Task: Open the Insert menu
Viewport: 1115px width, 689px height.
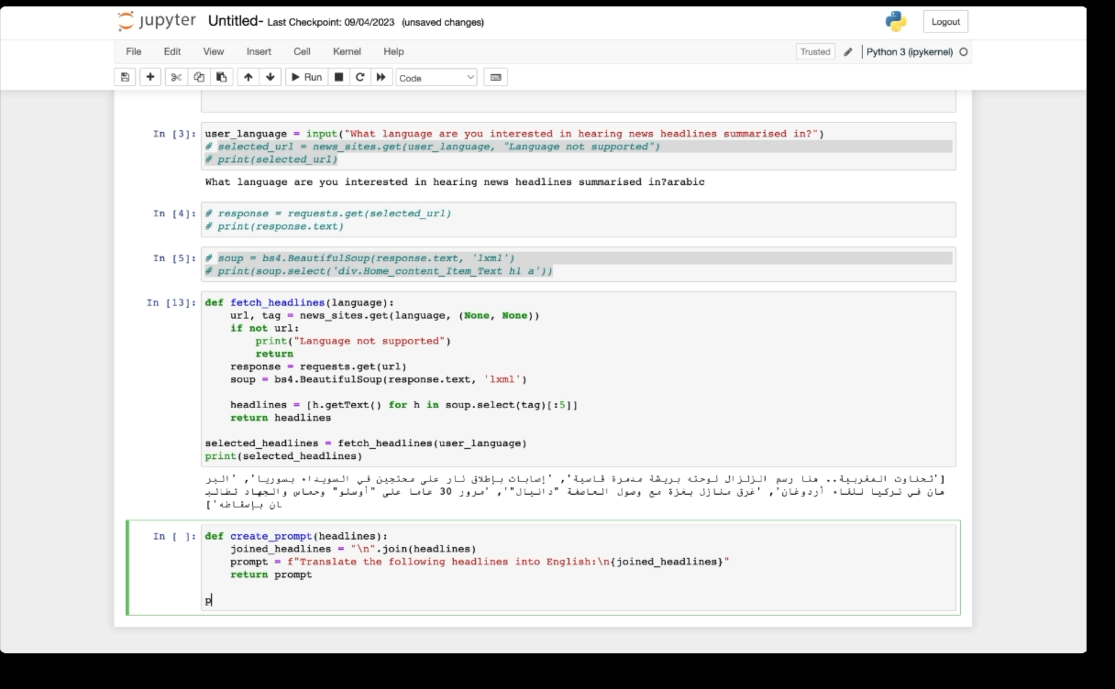Action: click(x=259, y=51)
